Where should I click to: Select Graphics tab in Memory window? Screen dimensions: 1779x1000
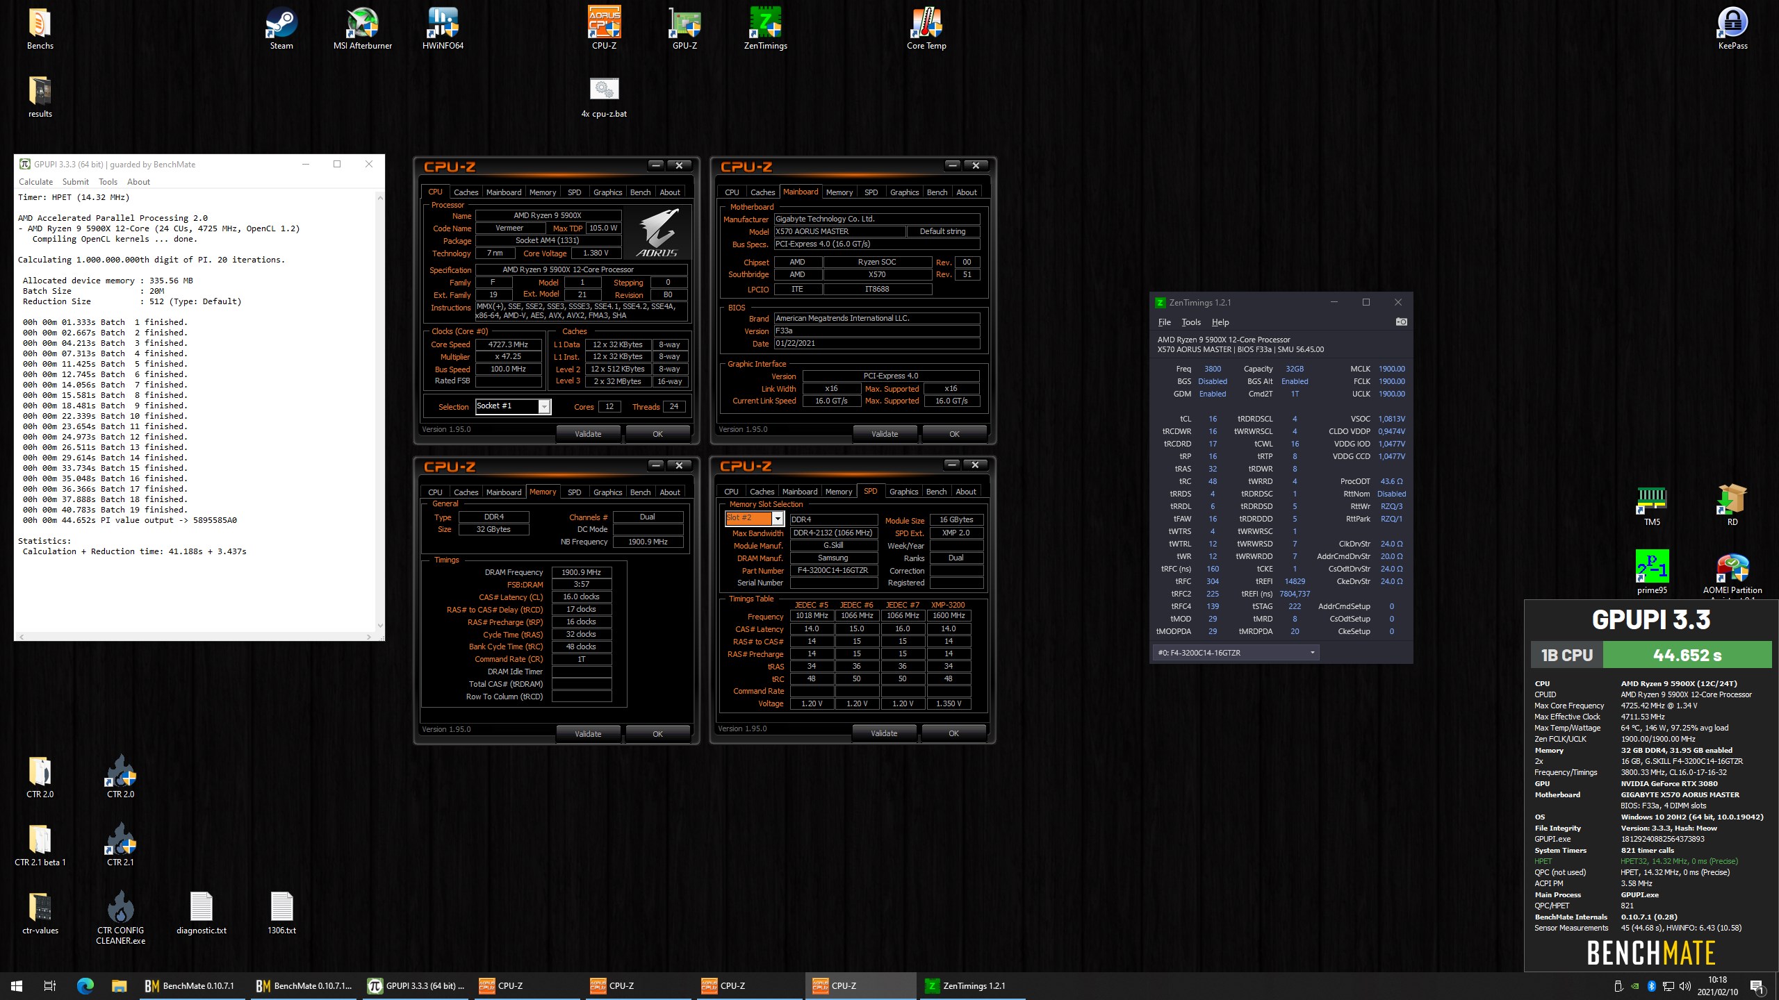(607, 492)
